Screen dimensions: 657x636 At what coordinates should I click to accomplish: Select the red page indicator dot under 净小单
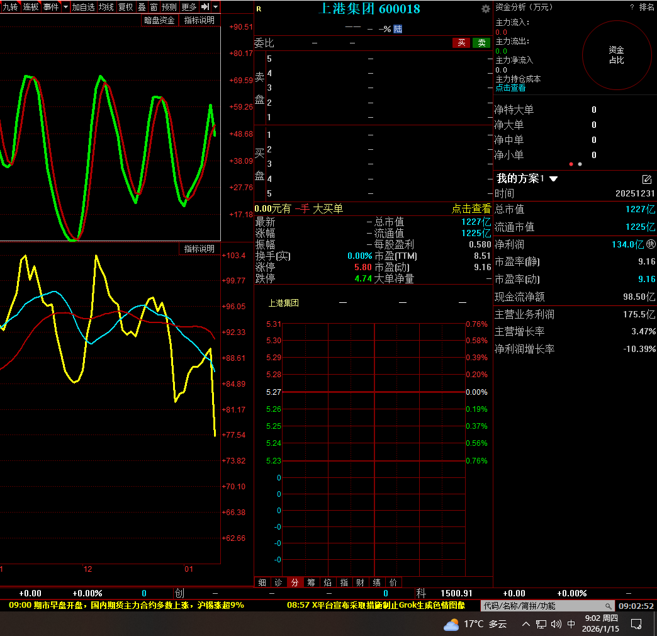(x=571, y=164)
